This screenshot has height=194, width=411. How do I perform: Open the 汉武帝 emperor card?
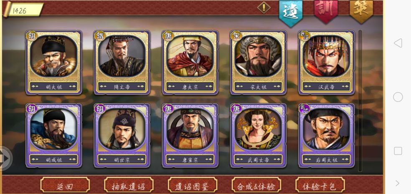point(326,62)
